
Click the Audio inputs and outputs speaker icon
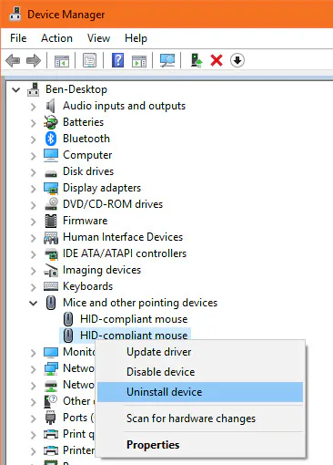(x=51, y=106)
